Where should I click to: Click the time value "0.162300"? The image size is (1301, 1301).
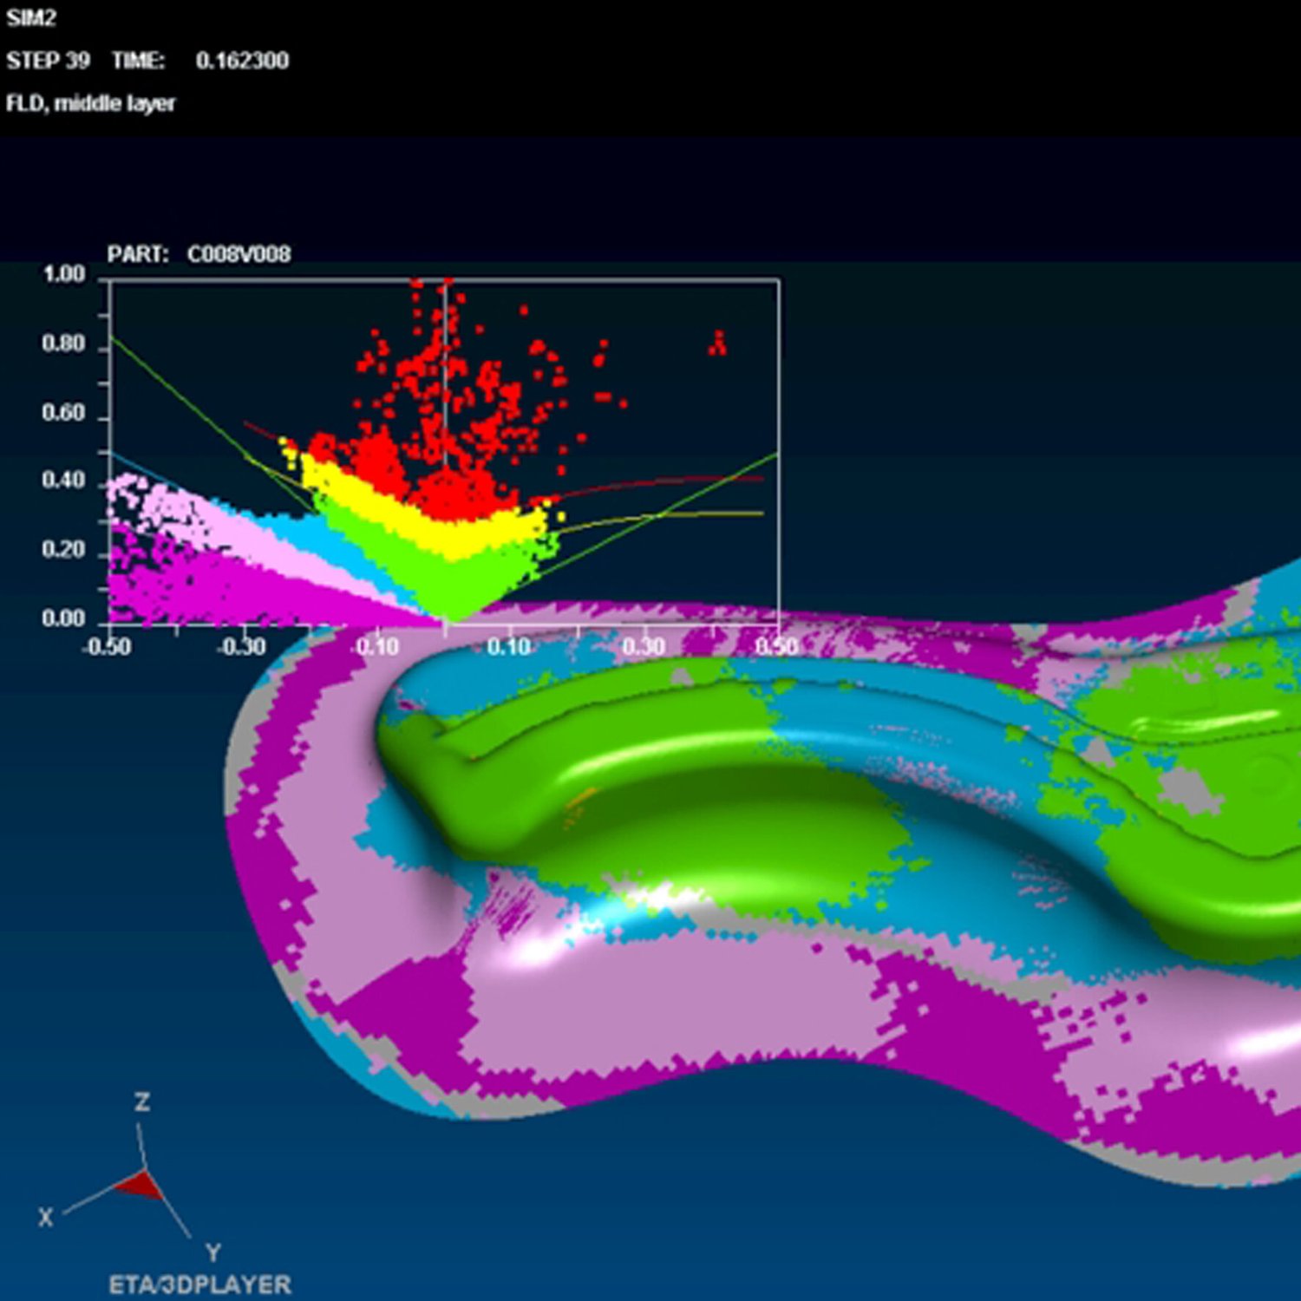pyautogui.click(x=242, y=61)
